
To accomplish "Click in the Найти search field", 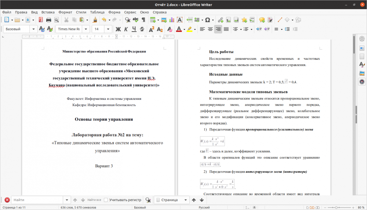I will (x=37, y=200).
